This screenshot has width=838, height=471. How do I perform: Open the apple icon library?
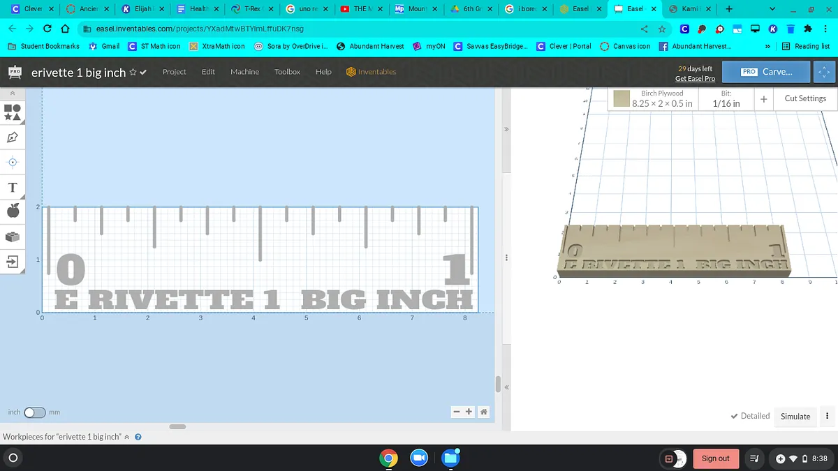[x=12, y=211]
